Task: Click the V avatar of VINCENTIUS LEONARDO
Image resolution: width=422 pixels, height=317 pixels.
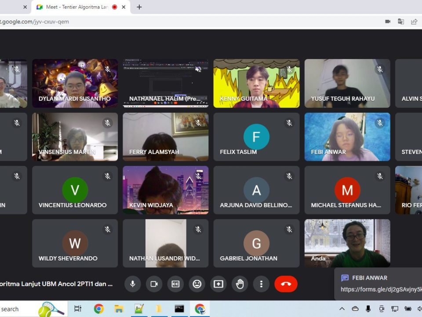Action: pyautogui.click(x=75, y=190)
